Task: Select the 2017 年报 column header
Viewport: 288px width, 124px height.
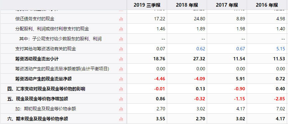Action: 227,5
